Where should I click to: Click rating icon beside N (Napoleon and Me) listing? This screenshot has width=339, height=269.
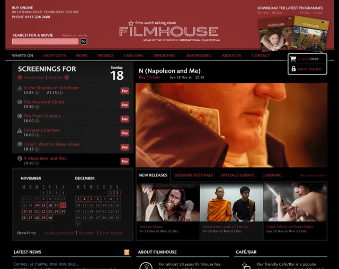[x=20, y=159]
